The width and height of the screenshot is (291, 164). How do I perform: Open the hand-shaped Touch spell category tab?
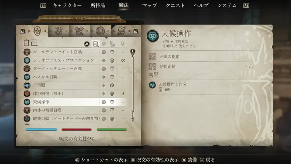point(59,31)
